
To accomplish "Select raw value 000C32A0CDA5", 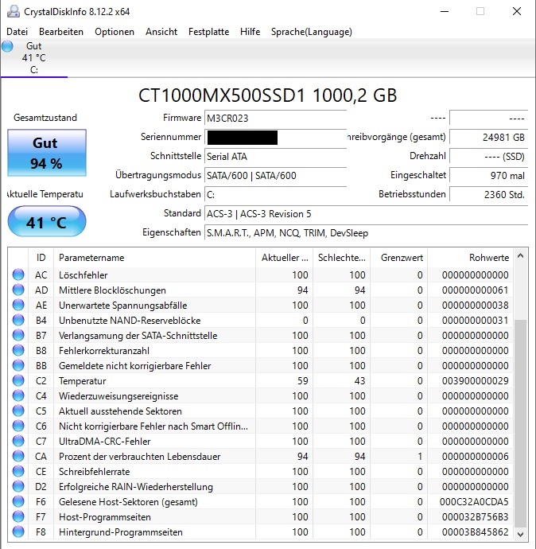I will point(474,502).
